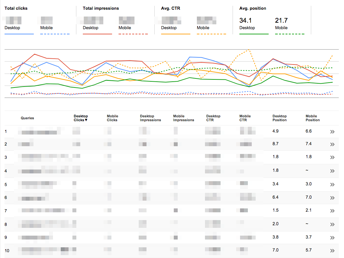
Task: Click the blurred query text in row 6
Action: (33, 197)
